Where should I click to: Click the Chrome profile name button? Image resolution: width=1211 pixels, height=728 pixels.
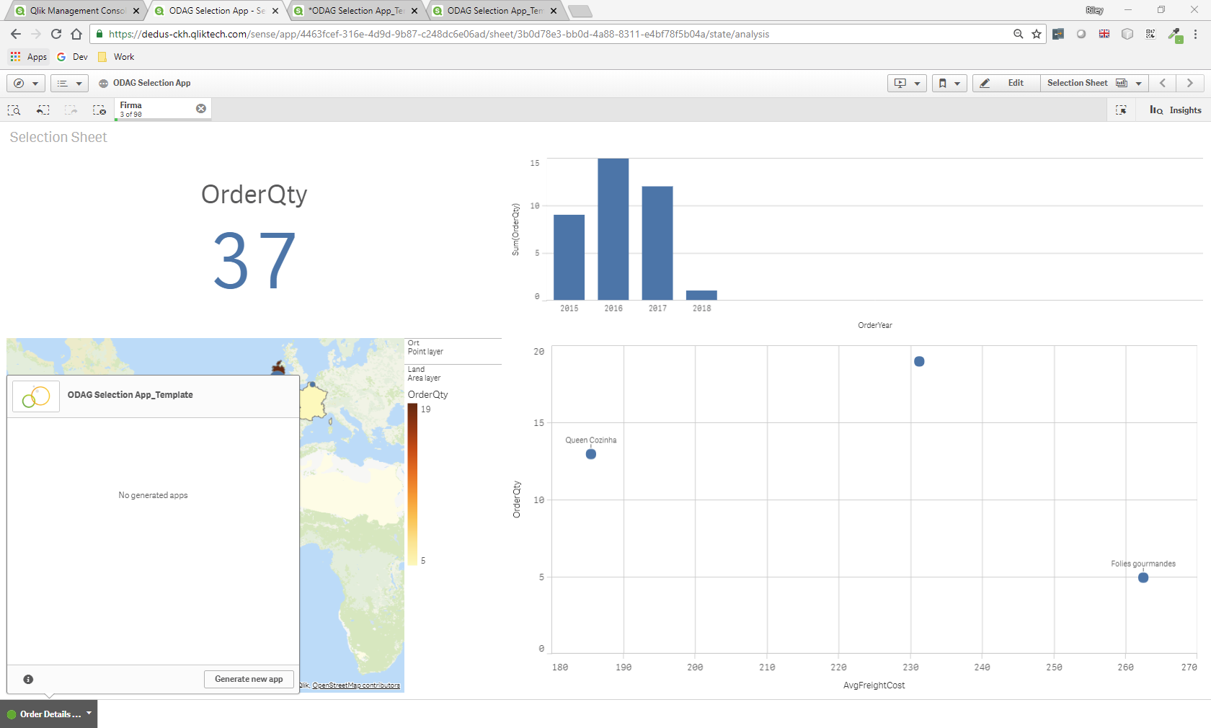click(1094, 10)
